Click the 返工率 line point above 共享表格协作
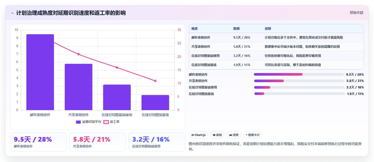The image size is (374, 162). (x=78, y=54)
